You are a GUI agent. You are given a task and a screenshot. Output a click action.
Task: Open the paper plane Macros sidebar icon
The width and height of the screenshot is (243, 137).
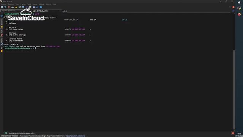tap(2, 44)
